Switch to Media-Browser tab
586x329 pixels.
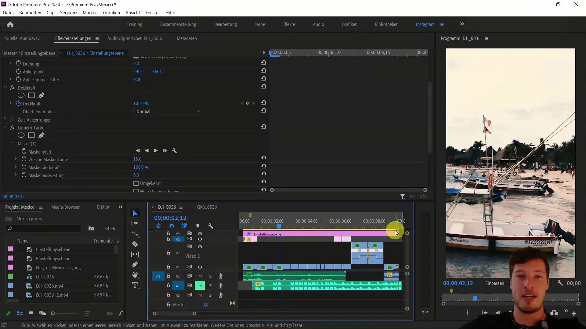65,207
